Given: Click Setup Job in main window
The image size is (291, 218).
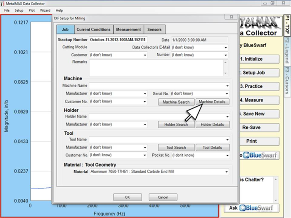Looking at the screenshot, I should tap(259, 73).
